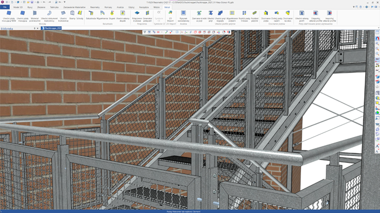Click the save icon in quick access toolbar
Viewport: 380px width, 213px height.
click(32, 2)
